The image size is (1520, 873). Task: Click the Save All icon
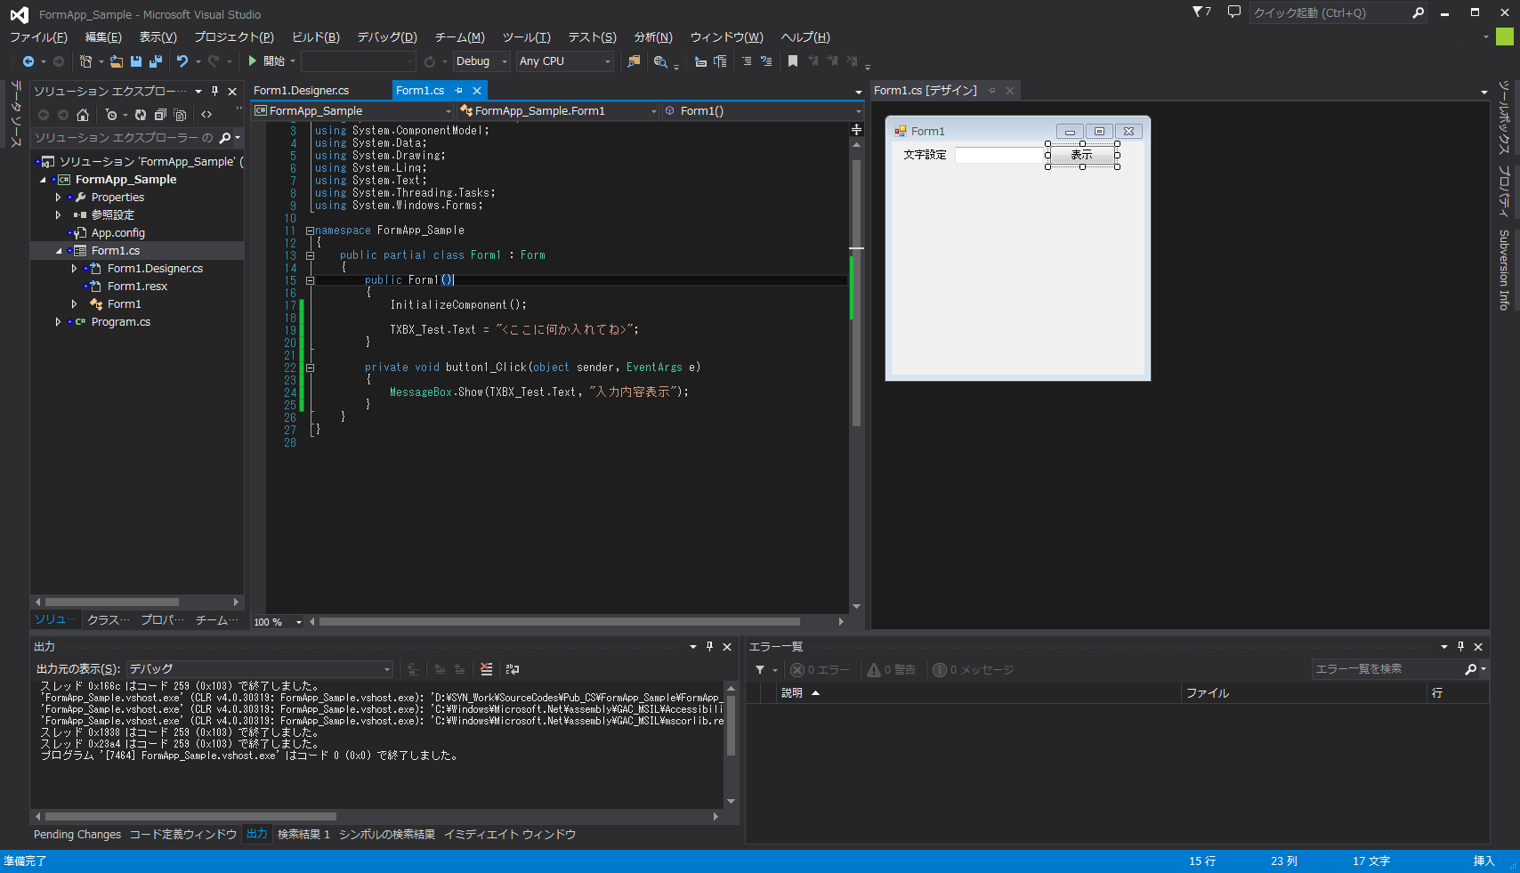(156, 61)
